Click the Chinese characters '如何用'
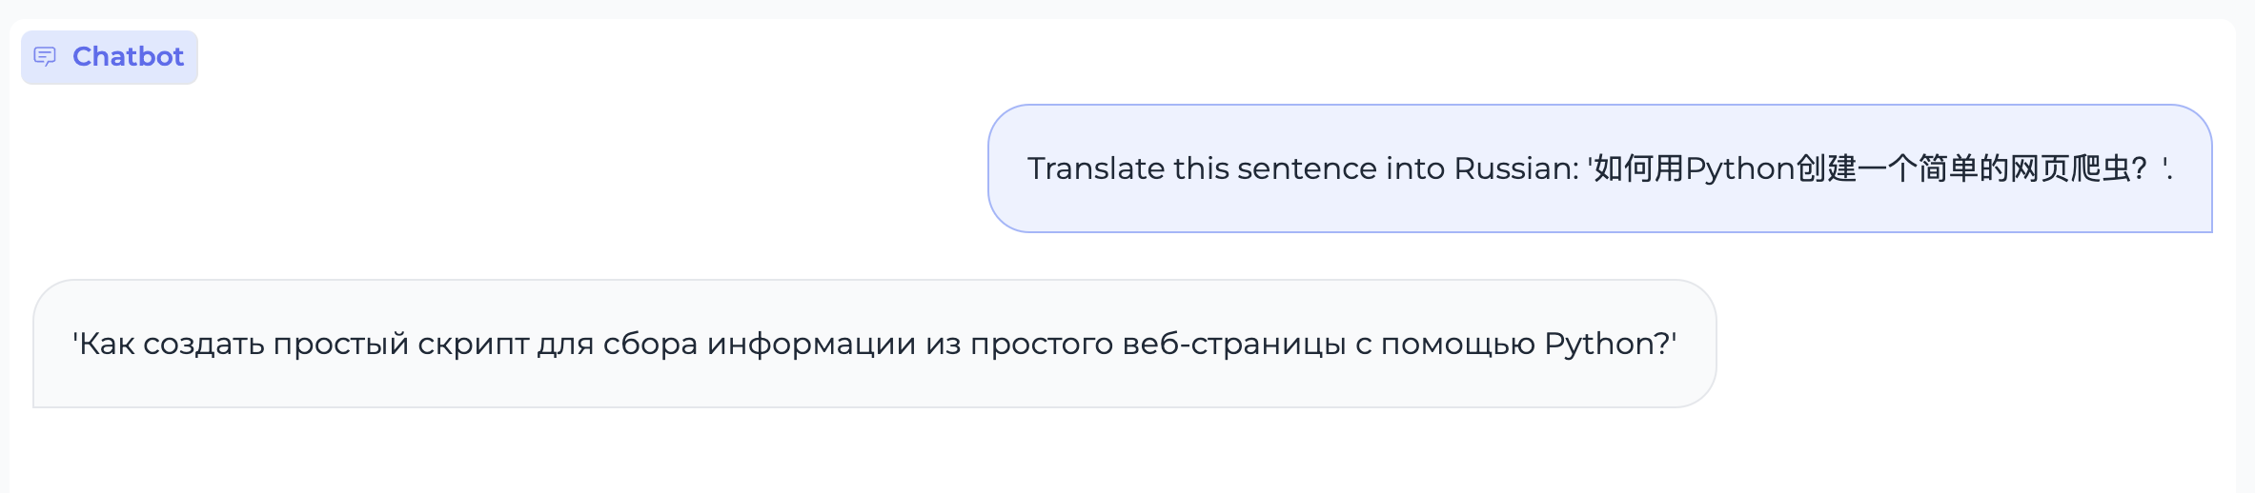2255x493 pixels. (x=1638, y=168)
